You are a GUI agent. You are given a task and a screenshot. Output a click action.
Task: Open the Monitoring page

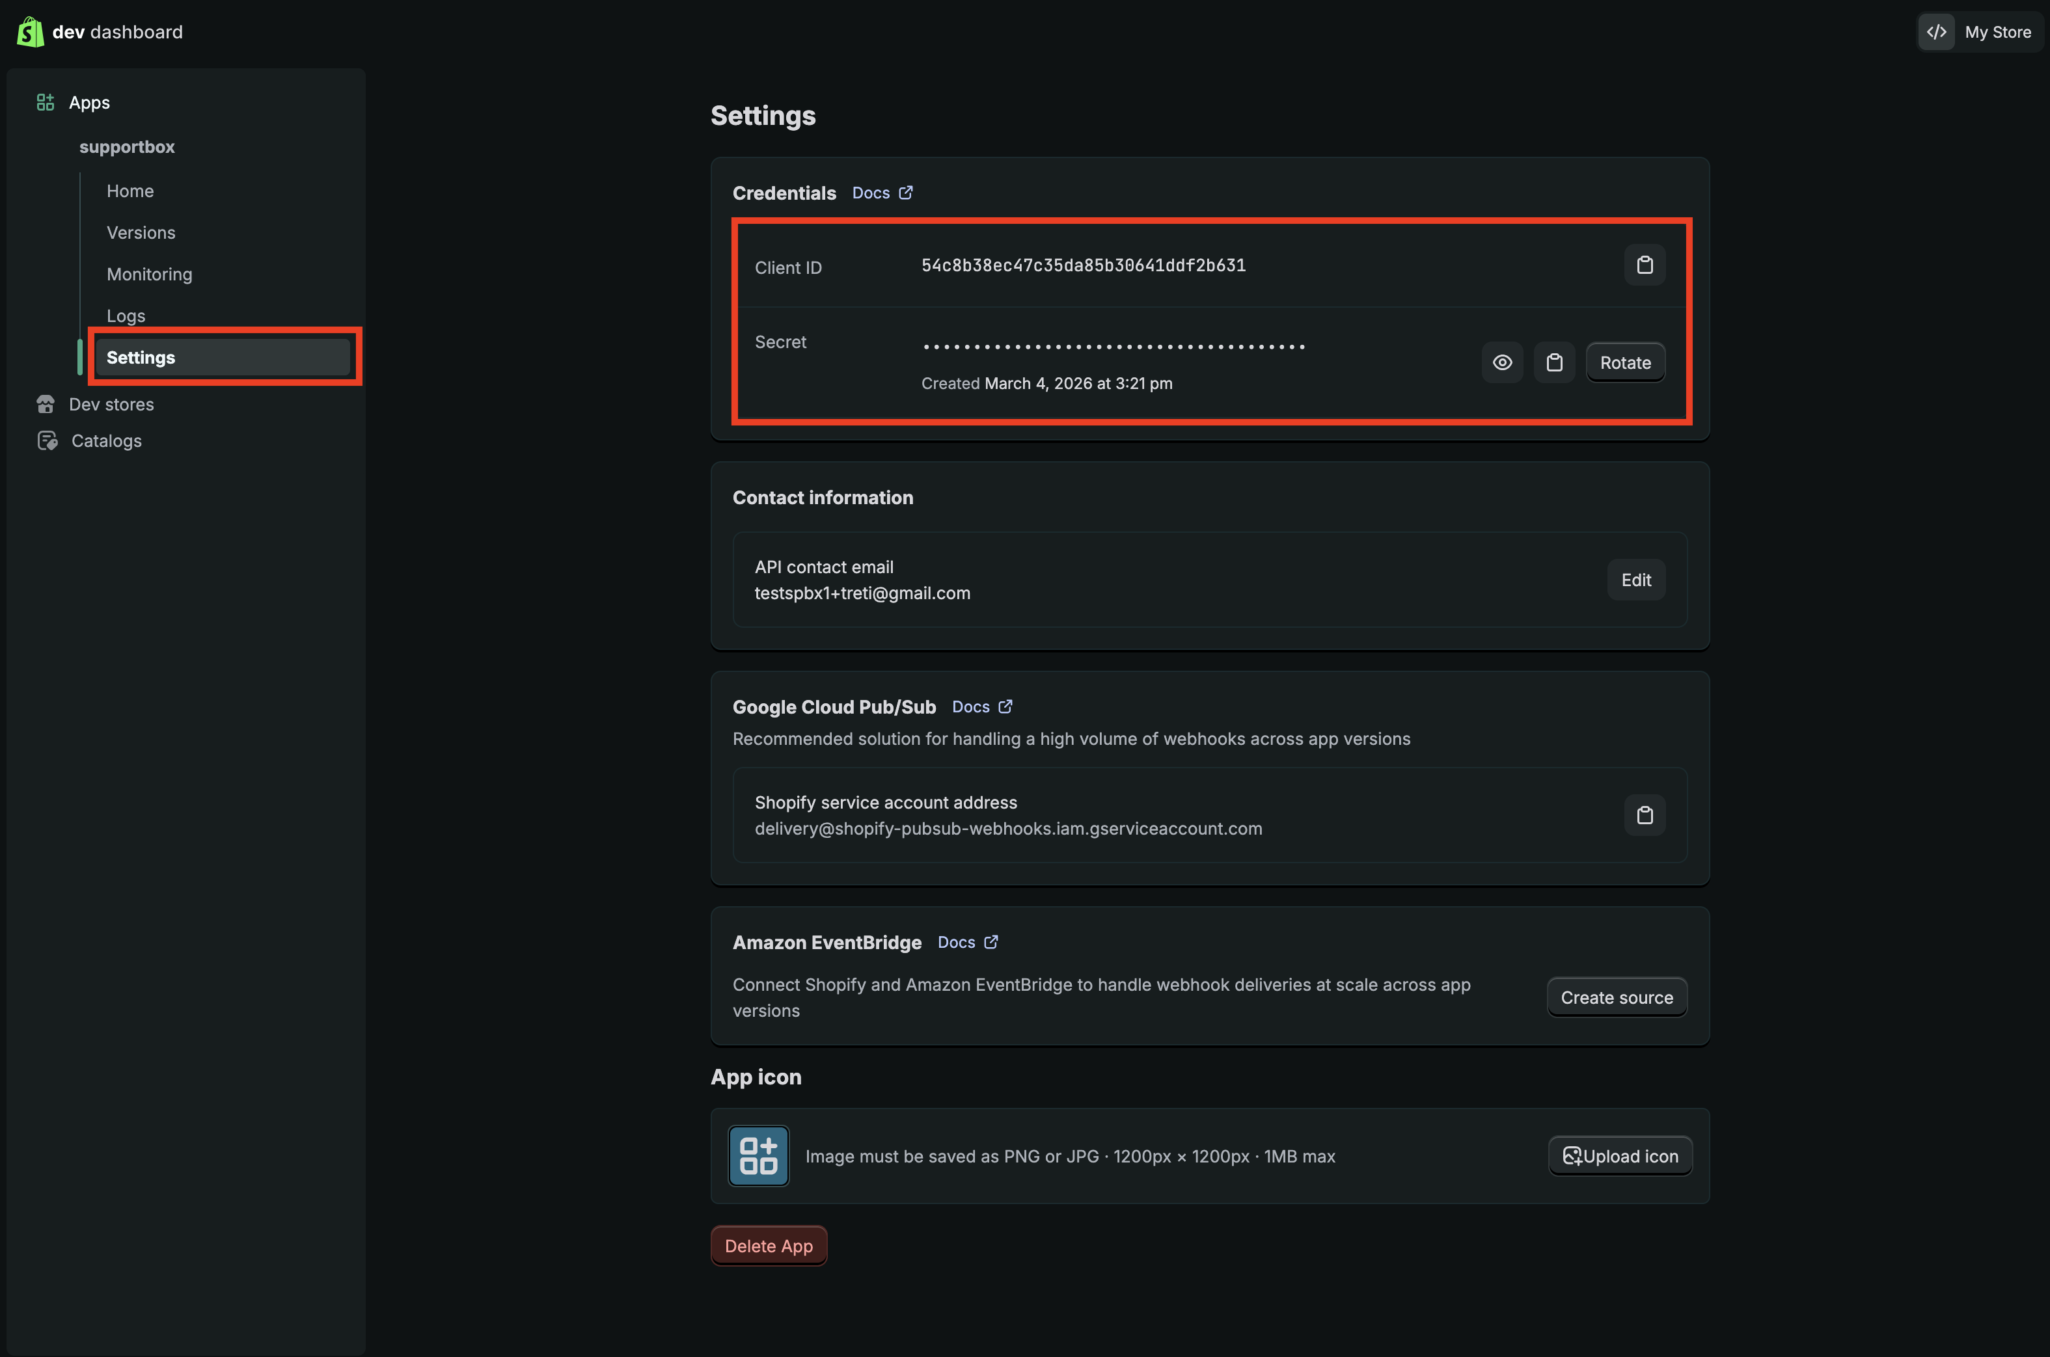(149, 273)
